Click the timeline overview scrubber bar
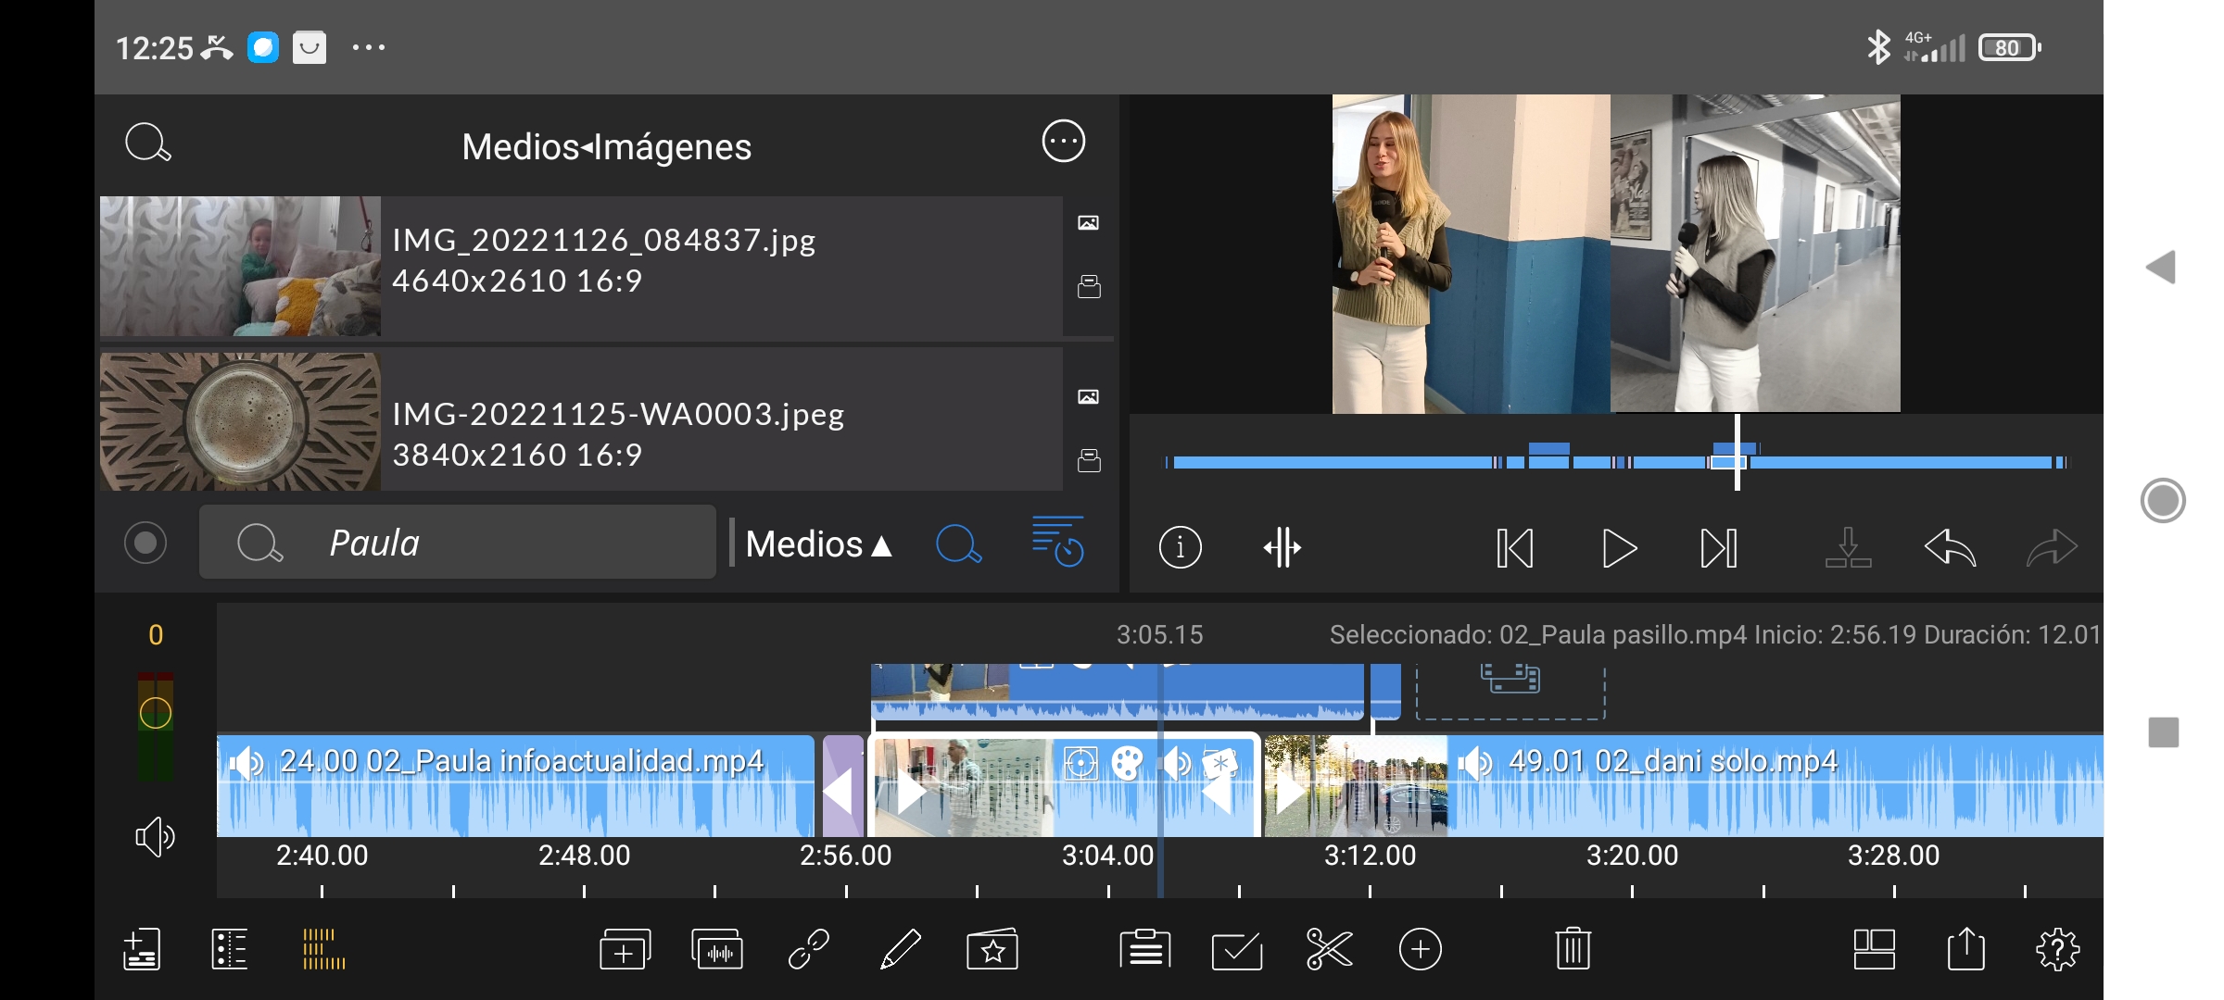 [1616, 460]
